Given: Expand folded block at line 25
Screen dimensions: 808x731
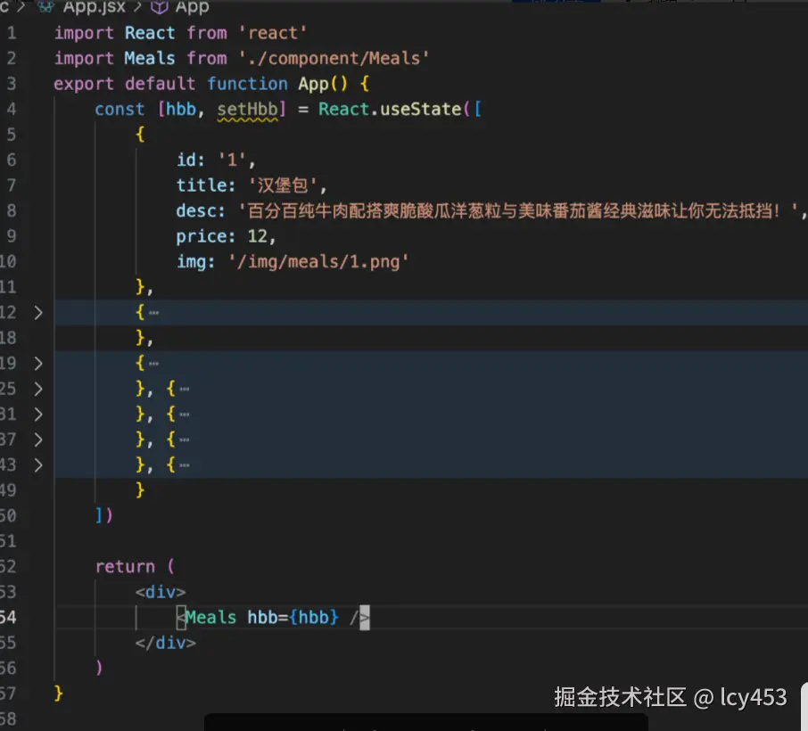Looking at the screenshot, I should 38,389.
